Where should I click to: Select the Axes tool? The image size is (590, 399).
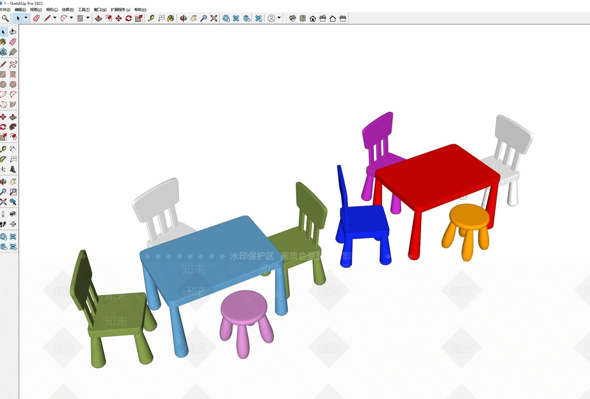(3, 169)
